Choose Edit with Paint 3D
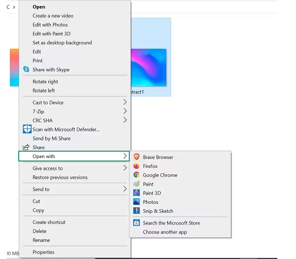This screenshot has width=296, height=259. point(52,33)
